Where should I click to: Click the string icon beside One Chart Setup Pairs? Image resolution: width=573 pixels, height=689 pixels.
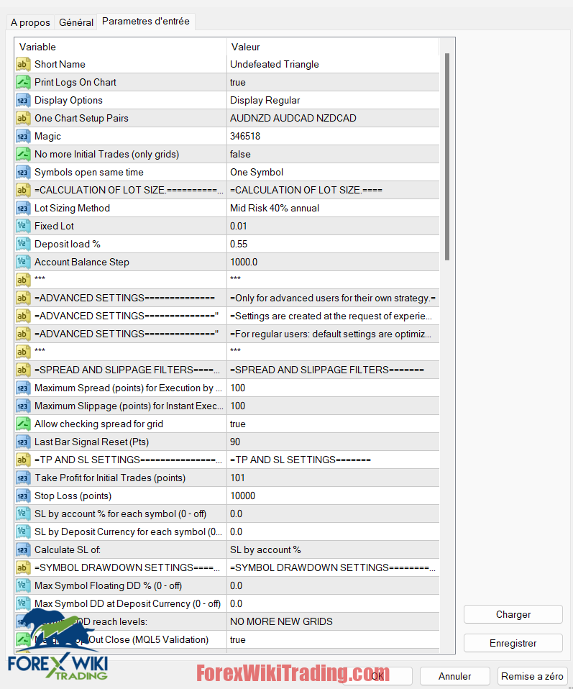point(23,118)
